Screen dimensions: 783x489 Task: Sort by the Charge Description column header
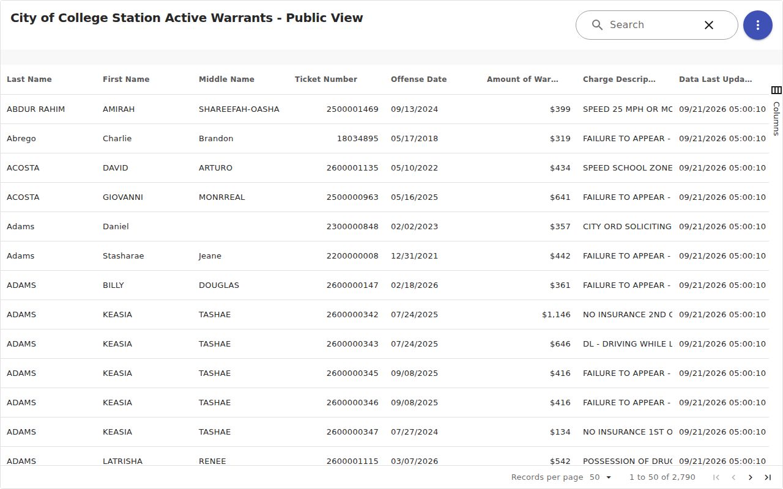coord(619,79)
